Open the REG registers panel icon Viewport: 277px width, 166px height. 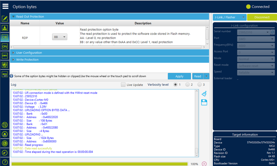tap(5, 74)
